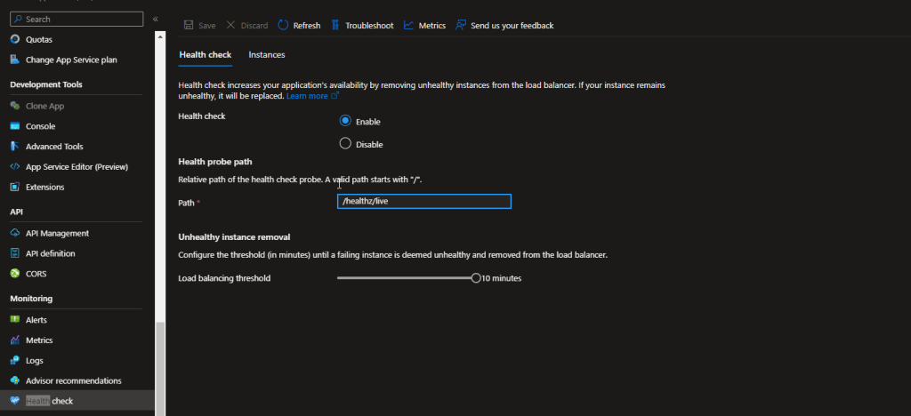The height and width of the screenshot is (416, 911).
Task: Follow the Learn more link
Action: pos(307,96)
